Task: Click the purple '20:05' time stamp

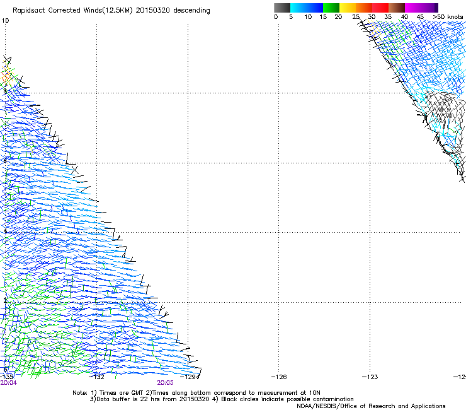Action: [x=165, y=383]
